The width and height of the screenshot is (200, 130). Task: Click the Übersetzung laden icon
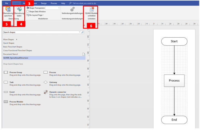(19, 9)
